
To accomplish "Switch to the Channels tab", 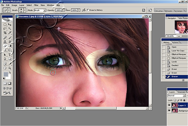I will click(x=181, y=92).
